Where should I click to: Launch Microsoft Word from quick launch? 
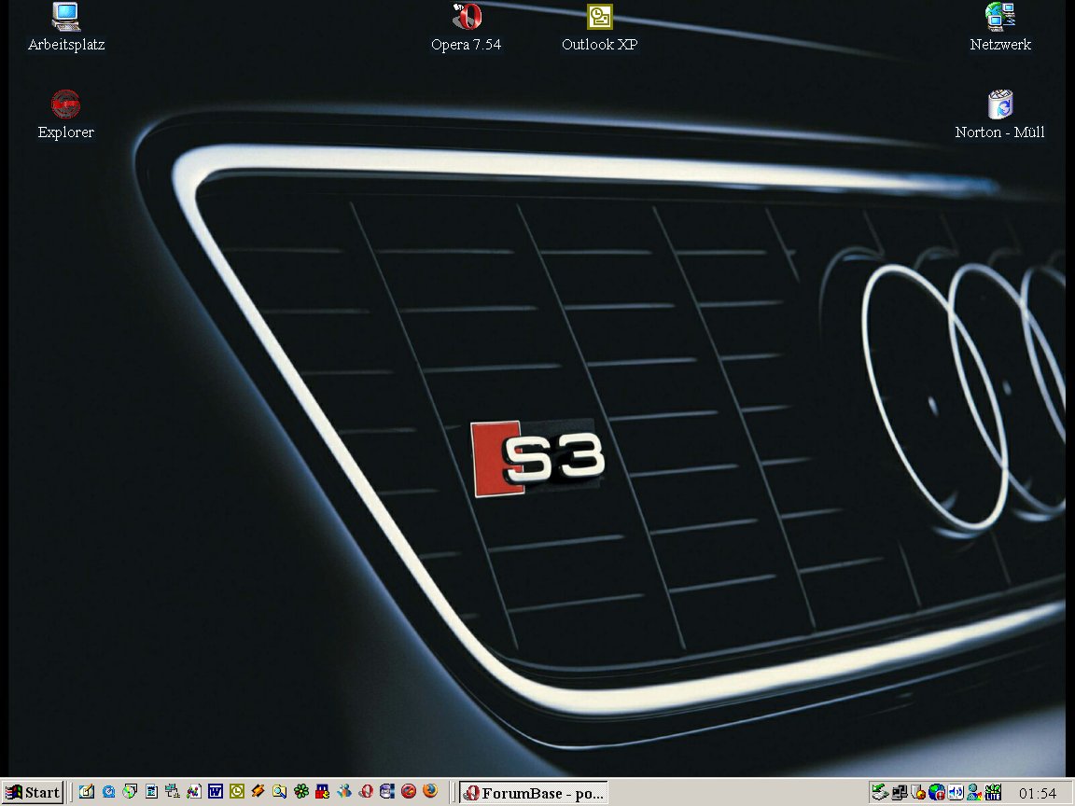click(x=216, y=792)
